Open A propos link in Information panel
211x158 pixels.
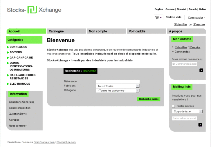(x=14, y=120)
